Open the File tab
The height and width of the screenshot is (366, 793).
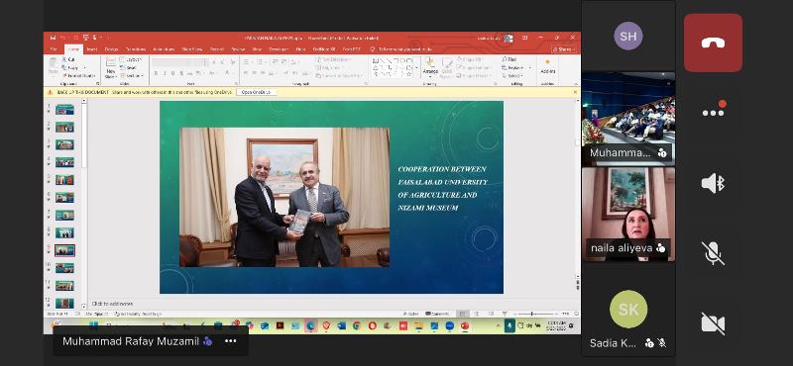54,49
